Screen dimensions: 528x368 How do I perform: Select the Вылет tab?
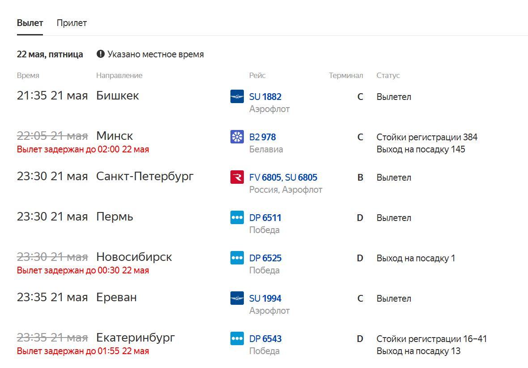pos(30,23)
